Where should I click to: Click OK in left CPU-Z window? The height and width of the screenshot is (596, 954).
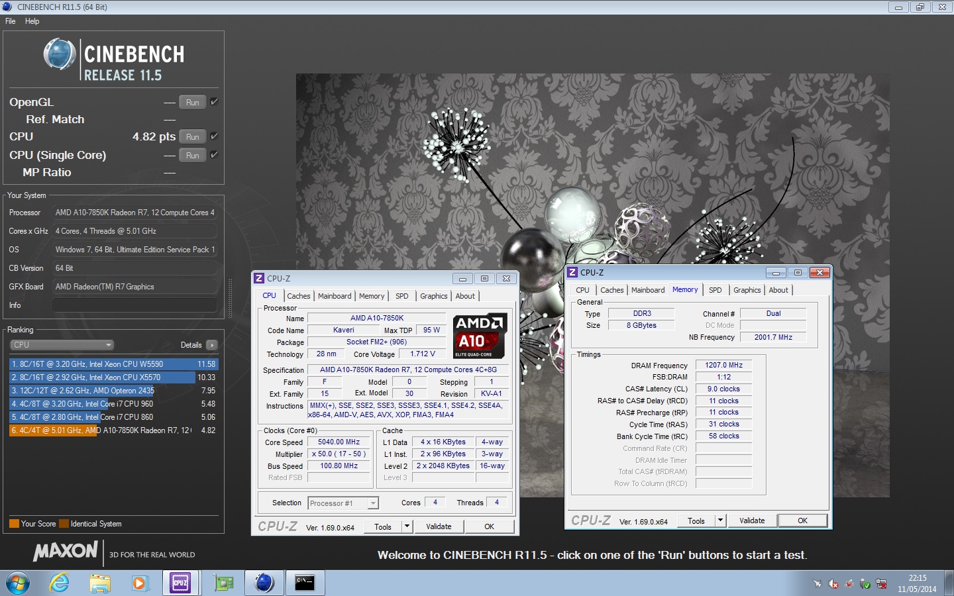click(490, 526)
